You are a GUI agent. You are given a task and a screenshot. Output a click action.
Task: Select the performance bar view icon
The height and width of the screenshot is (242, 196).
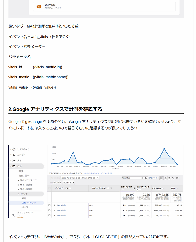tap(169, 178)
